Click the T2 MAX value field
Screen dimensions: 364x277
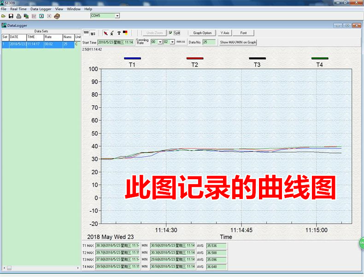[x=117, y=253]
